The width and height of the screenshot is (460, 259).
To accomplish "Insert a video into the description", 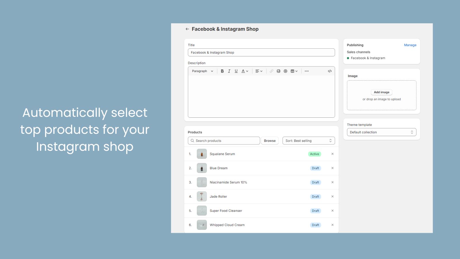I will pos(285,71).
